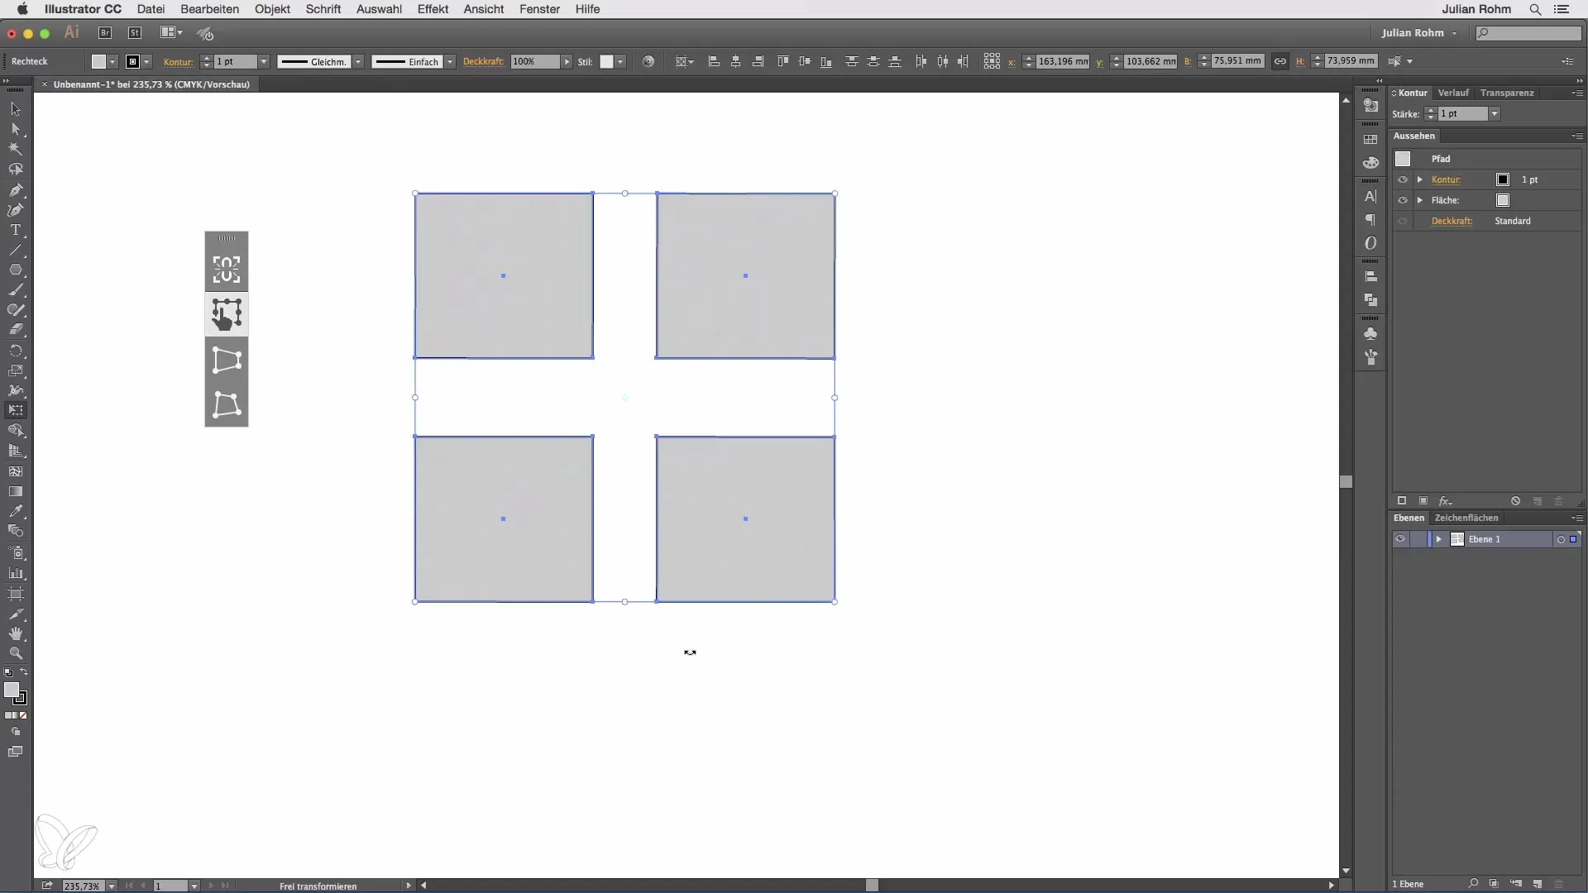The width and height of the screenshot is (1588, 893).
Task: Select the Type tool
Action: coord(16,230)
